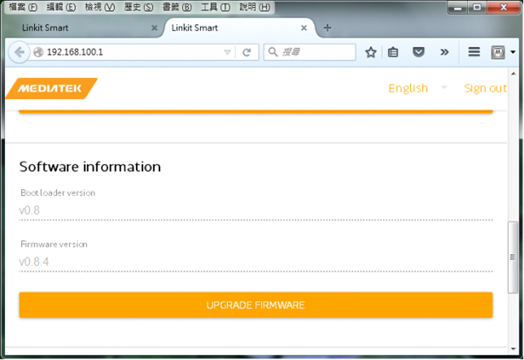Viewport: 524px width, 360px height.
Task: Open the 書籤 (B) menu
Action: point(177,7)
